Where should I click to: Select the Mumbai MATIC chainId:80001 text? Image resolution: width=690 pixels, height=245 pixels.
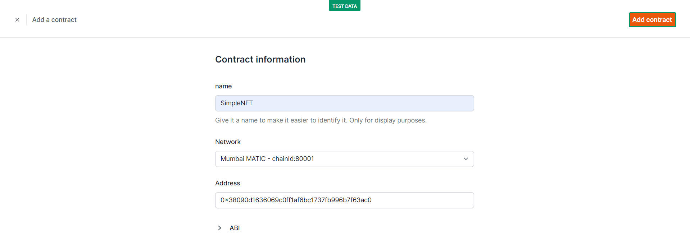point(267,159)
